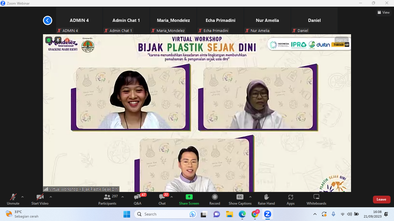
Task: Click the Sign in button
Action: 342,40
